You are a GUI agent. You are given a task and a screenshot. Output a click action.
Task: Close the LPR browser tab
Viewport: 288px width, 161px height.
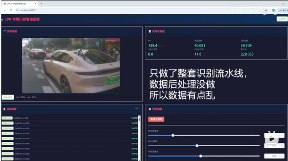[36, 4]
